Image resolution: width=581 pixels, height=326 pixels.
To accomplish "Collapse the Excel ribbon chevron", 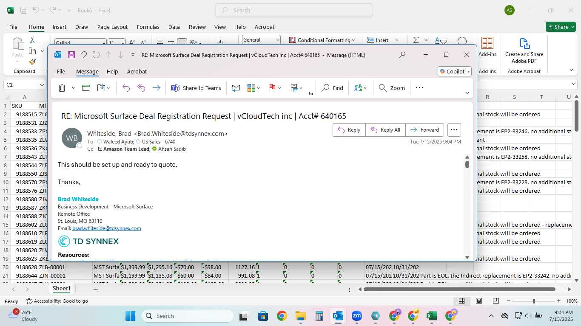I will pyautogui.click(x=571, y=70).
